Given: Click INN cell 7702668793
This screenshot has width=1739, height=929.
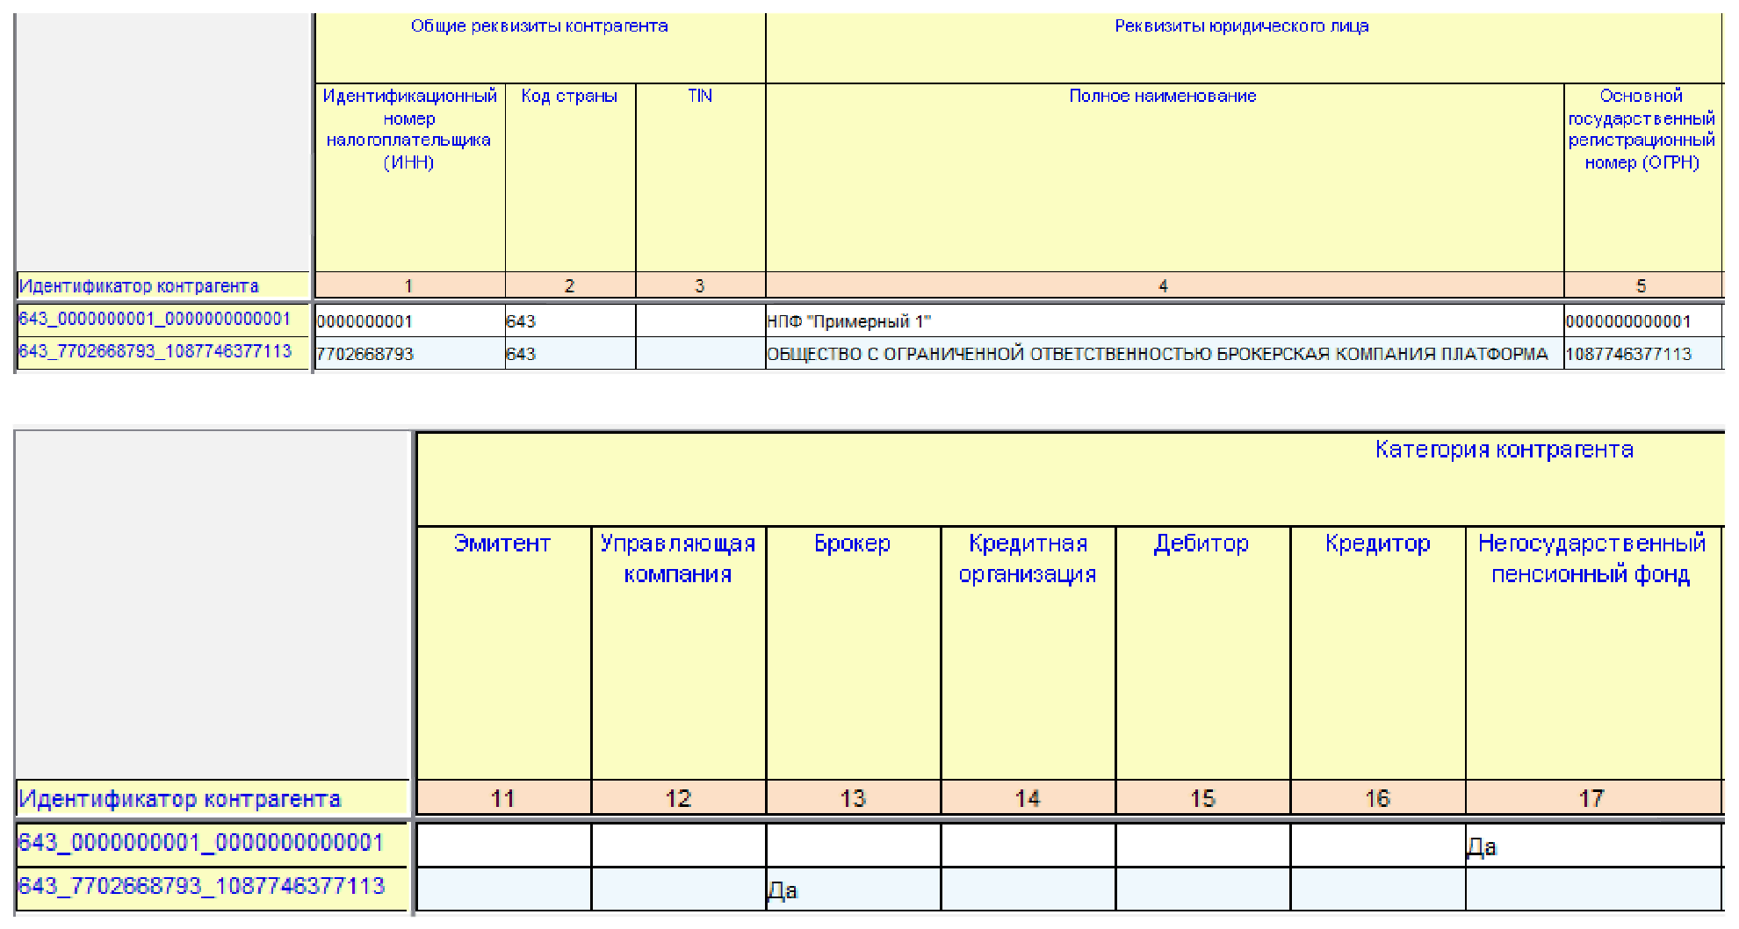Looking at the screenshot, I should pyautogui.click(x=409, y=353).
